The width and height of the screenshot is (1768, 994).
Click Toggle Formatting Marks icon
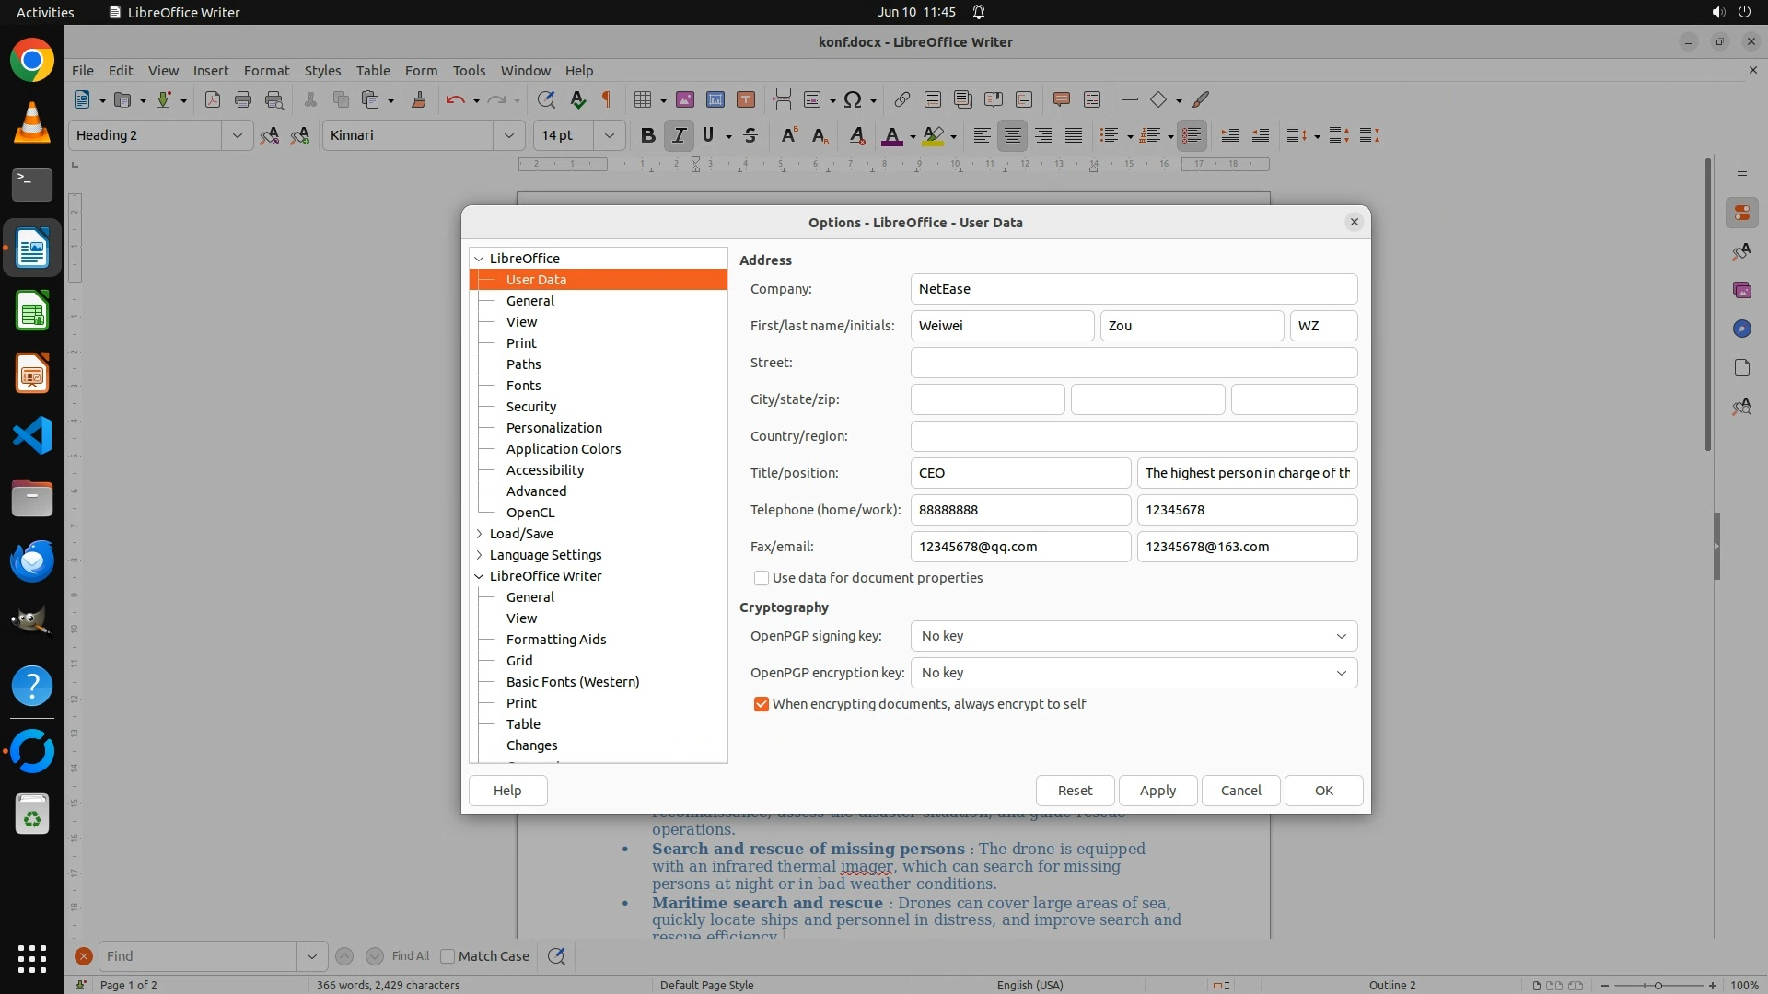tap(607, 99)
